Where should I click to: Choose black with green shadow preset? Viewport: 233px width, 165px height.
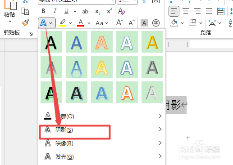click(51, 92)
